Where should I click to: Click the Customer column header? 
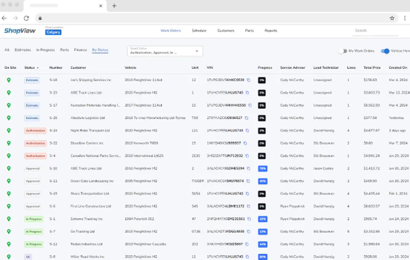78,68
